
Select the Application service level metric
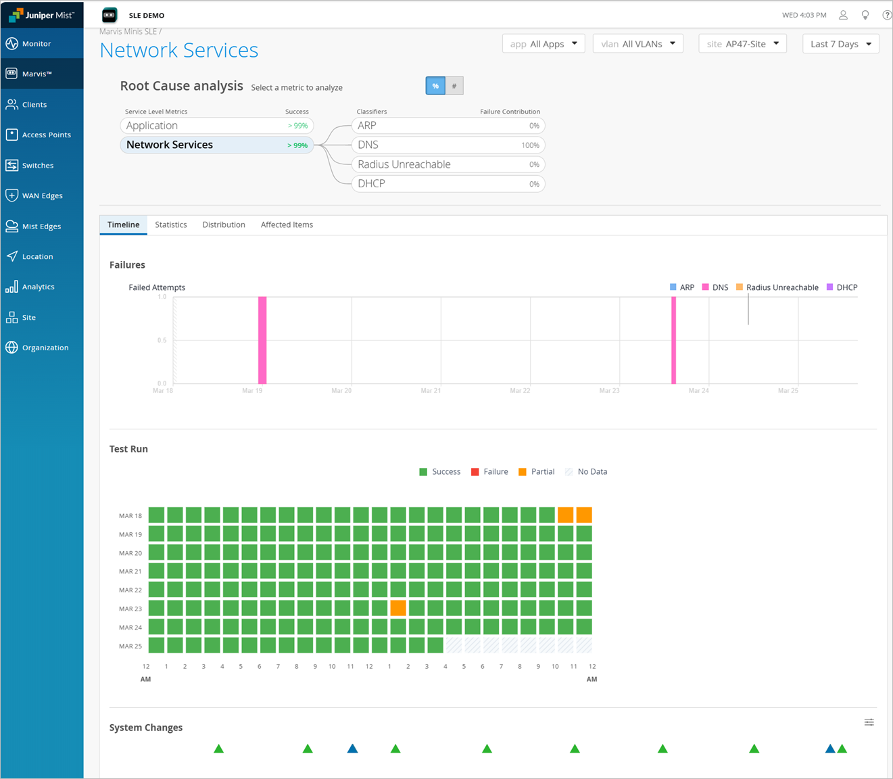[216, 126]
